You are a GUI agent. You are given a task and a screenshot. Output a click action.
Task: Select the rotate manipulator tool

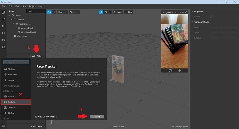(x=106, y=12)
